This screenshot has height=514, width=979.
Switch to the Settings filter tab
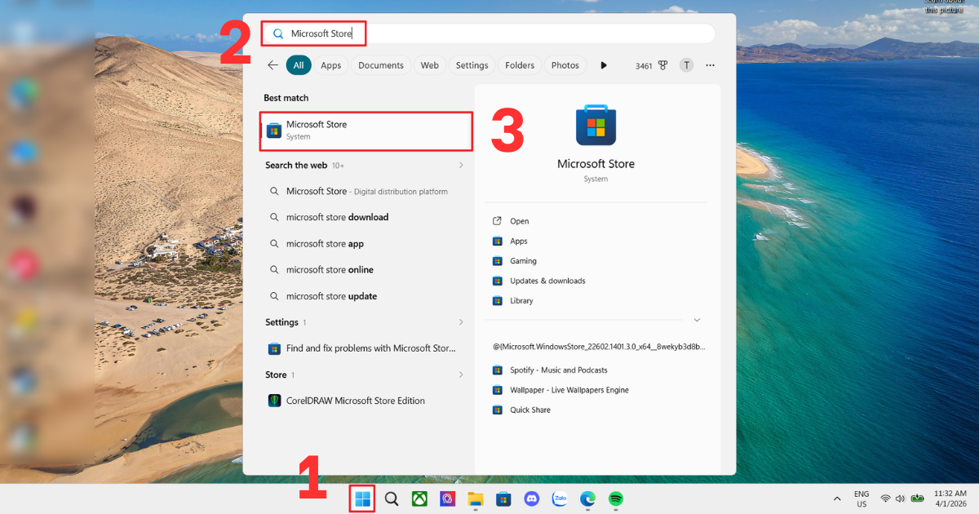pos(472,65)
